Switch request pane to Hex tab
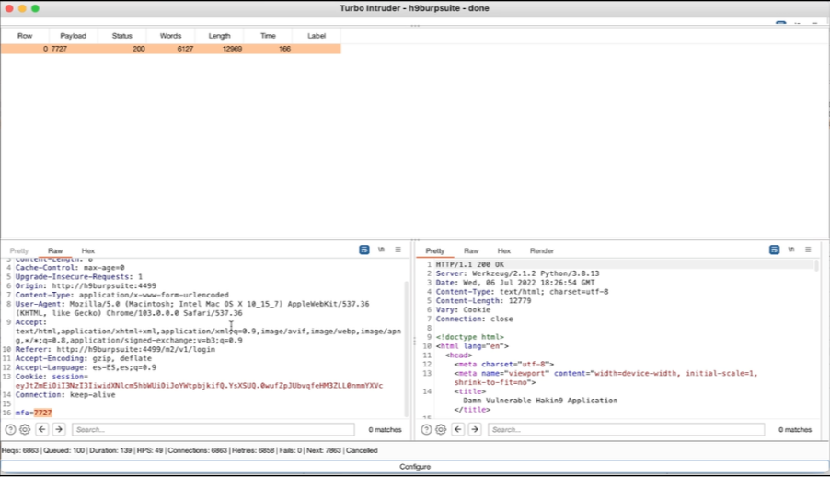Viewport: 830px width, 477px height. click(87, 250)
